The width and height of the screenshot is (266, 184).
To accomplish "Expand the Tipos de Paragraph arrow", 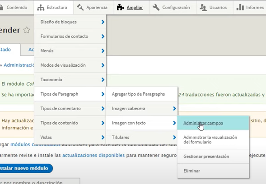I will tap(103, 94).
